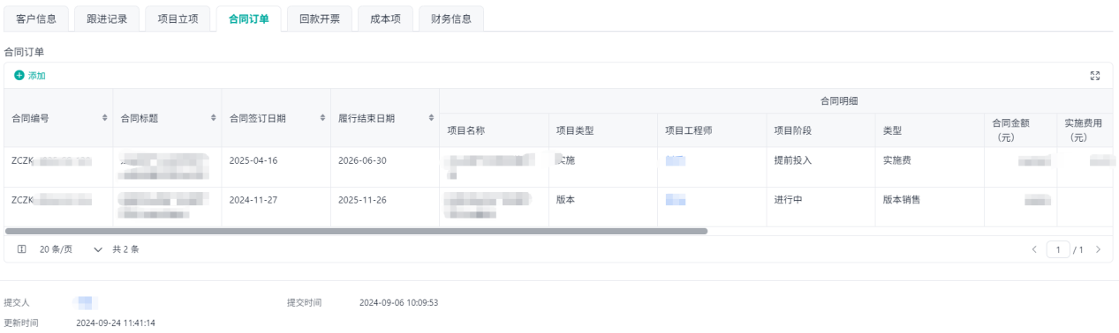Screen dimensions: 1119x333
Task: Switch to 成本项 tab
Action: click(385, 18)
